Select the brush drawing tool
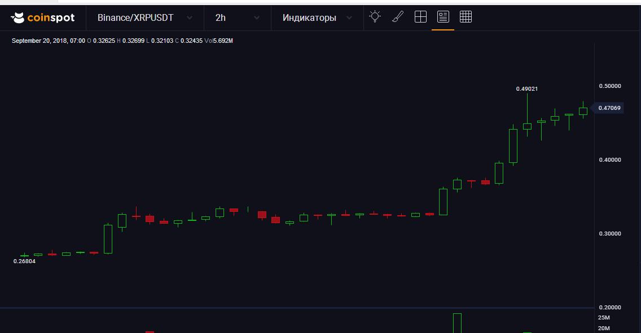Image resolution: width=641 pixels, height=333 pixels. coord(398,17)
